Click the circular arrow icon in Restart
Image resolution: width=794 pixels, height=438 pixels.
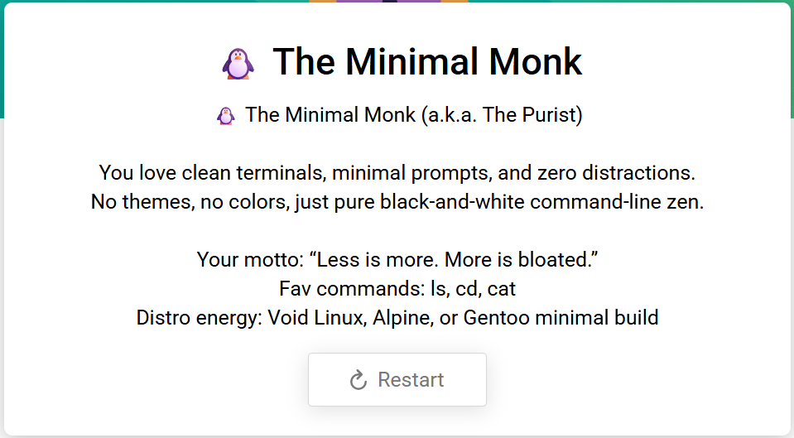pos(359,380)
